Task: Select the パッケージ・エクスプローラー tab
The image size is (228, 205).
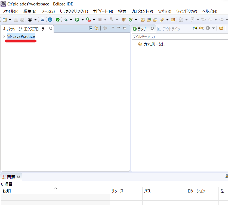Action: coord(27,29)
